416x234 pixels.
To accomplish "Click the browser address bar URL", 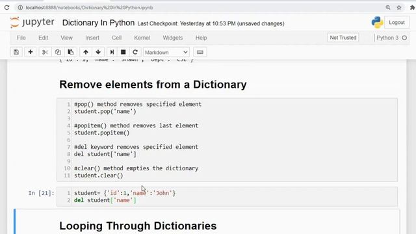I will click(89, 7).
